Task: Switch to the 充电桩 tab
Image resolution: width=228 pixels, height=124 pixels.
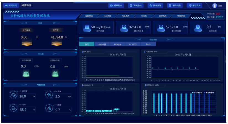Action: tap(144, 16)
